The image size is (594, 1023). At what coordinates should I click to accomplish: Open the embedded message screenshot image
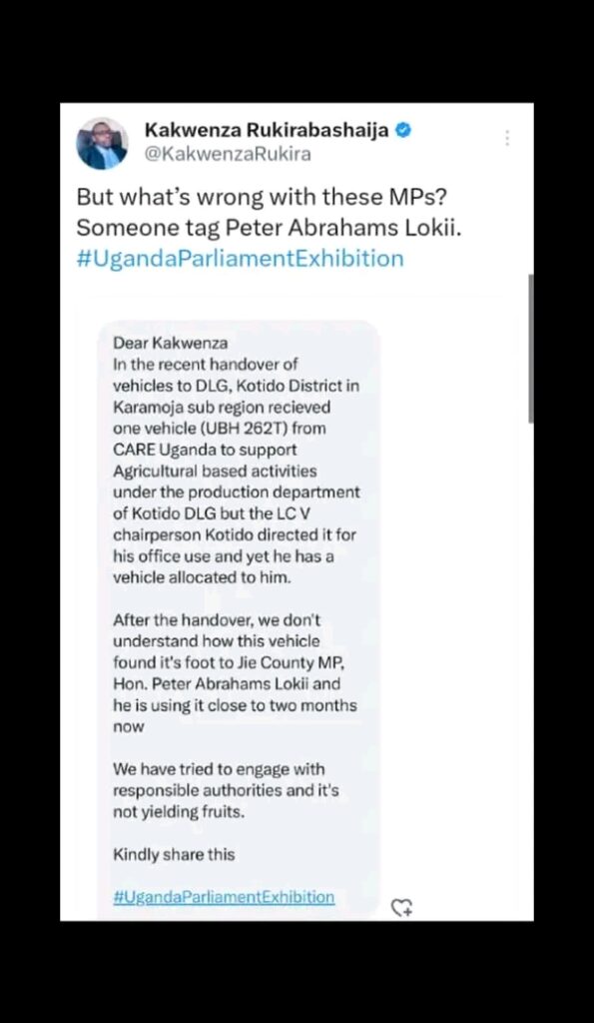click(x=239, y=619)
